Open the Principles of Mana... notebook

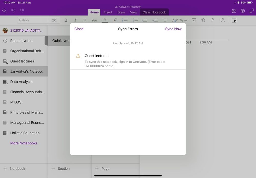coord(24,112)
